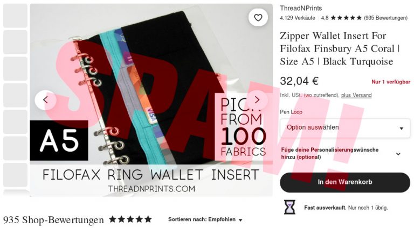Click the heart favorite icon on product image

(258, 18)
